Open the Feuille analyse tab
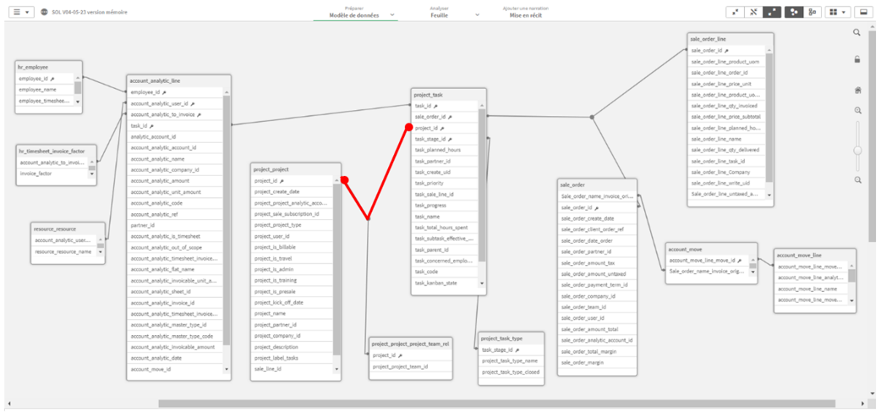 [439, 12]
